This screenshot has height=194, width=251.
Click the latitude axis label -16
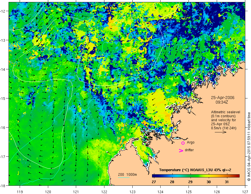3,128
